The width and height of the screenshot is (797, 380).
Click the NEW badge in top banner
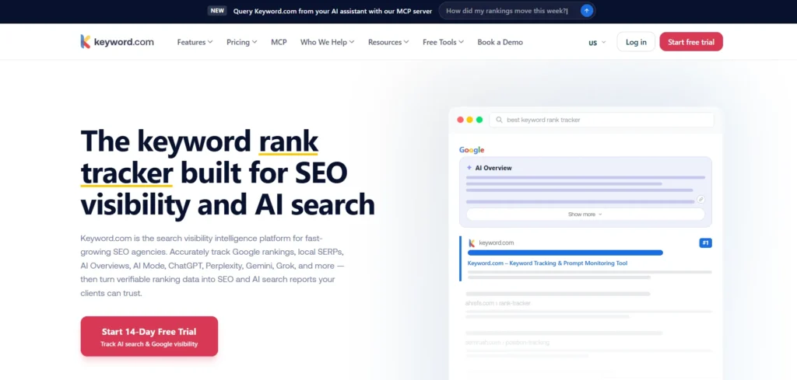[217, 11]
